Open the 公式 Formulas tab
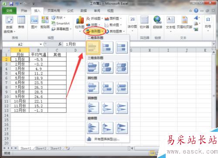Viewport: 218px width, 158px height. pyautogui.click(x=70, y=10)
